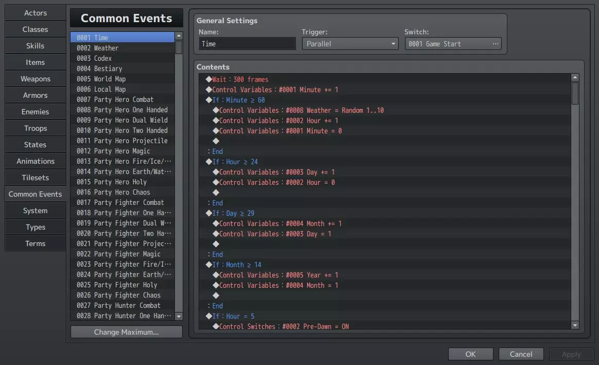Click Contents panel scroll down arrow
599x365 pixels.
coord(575,325)
